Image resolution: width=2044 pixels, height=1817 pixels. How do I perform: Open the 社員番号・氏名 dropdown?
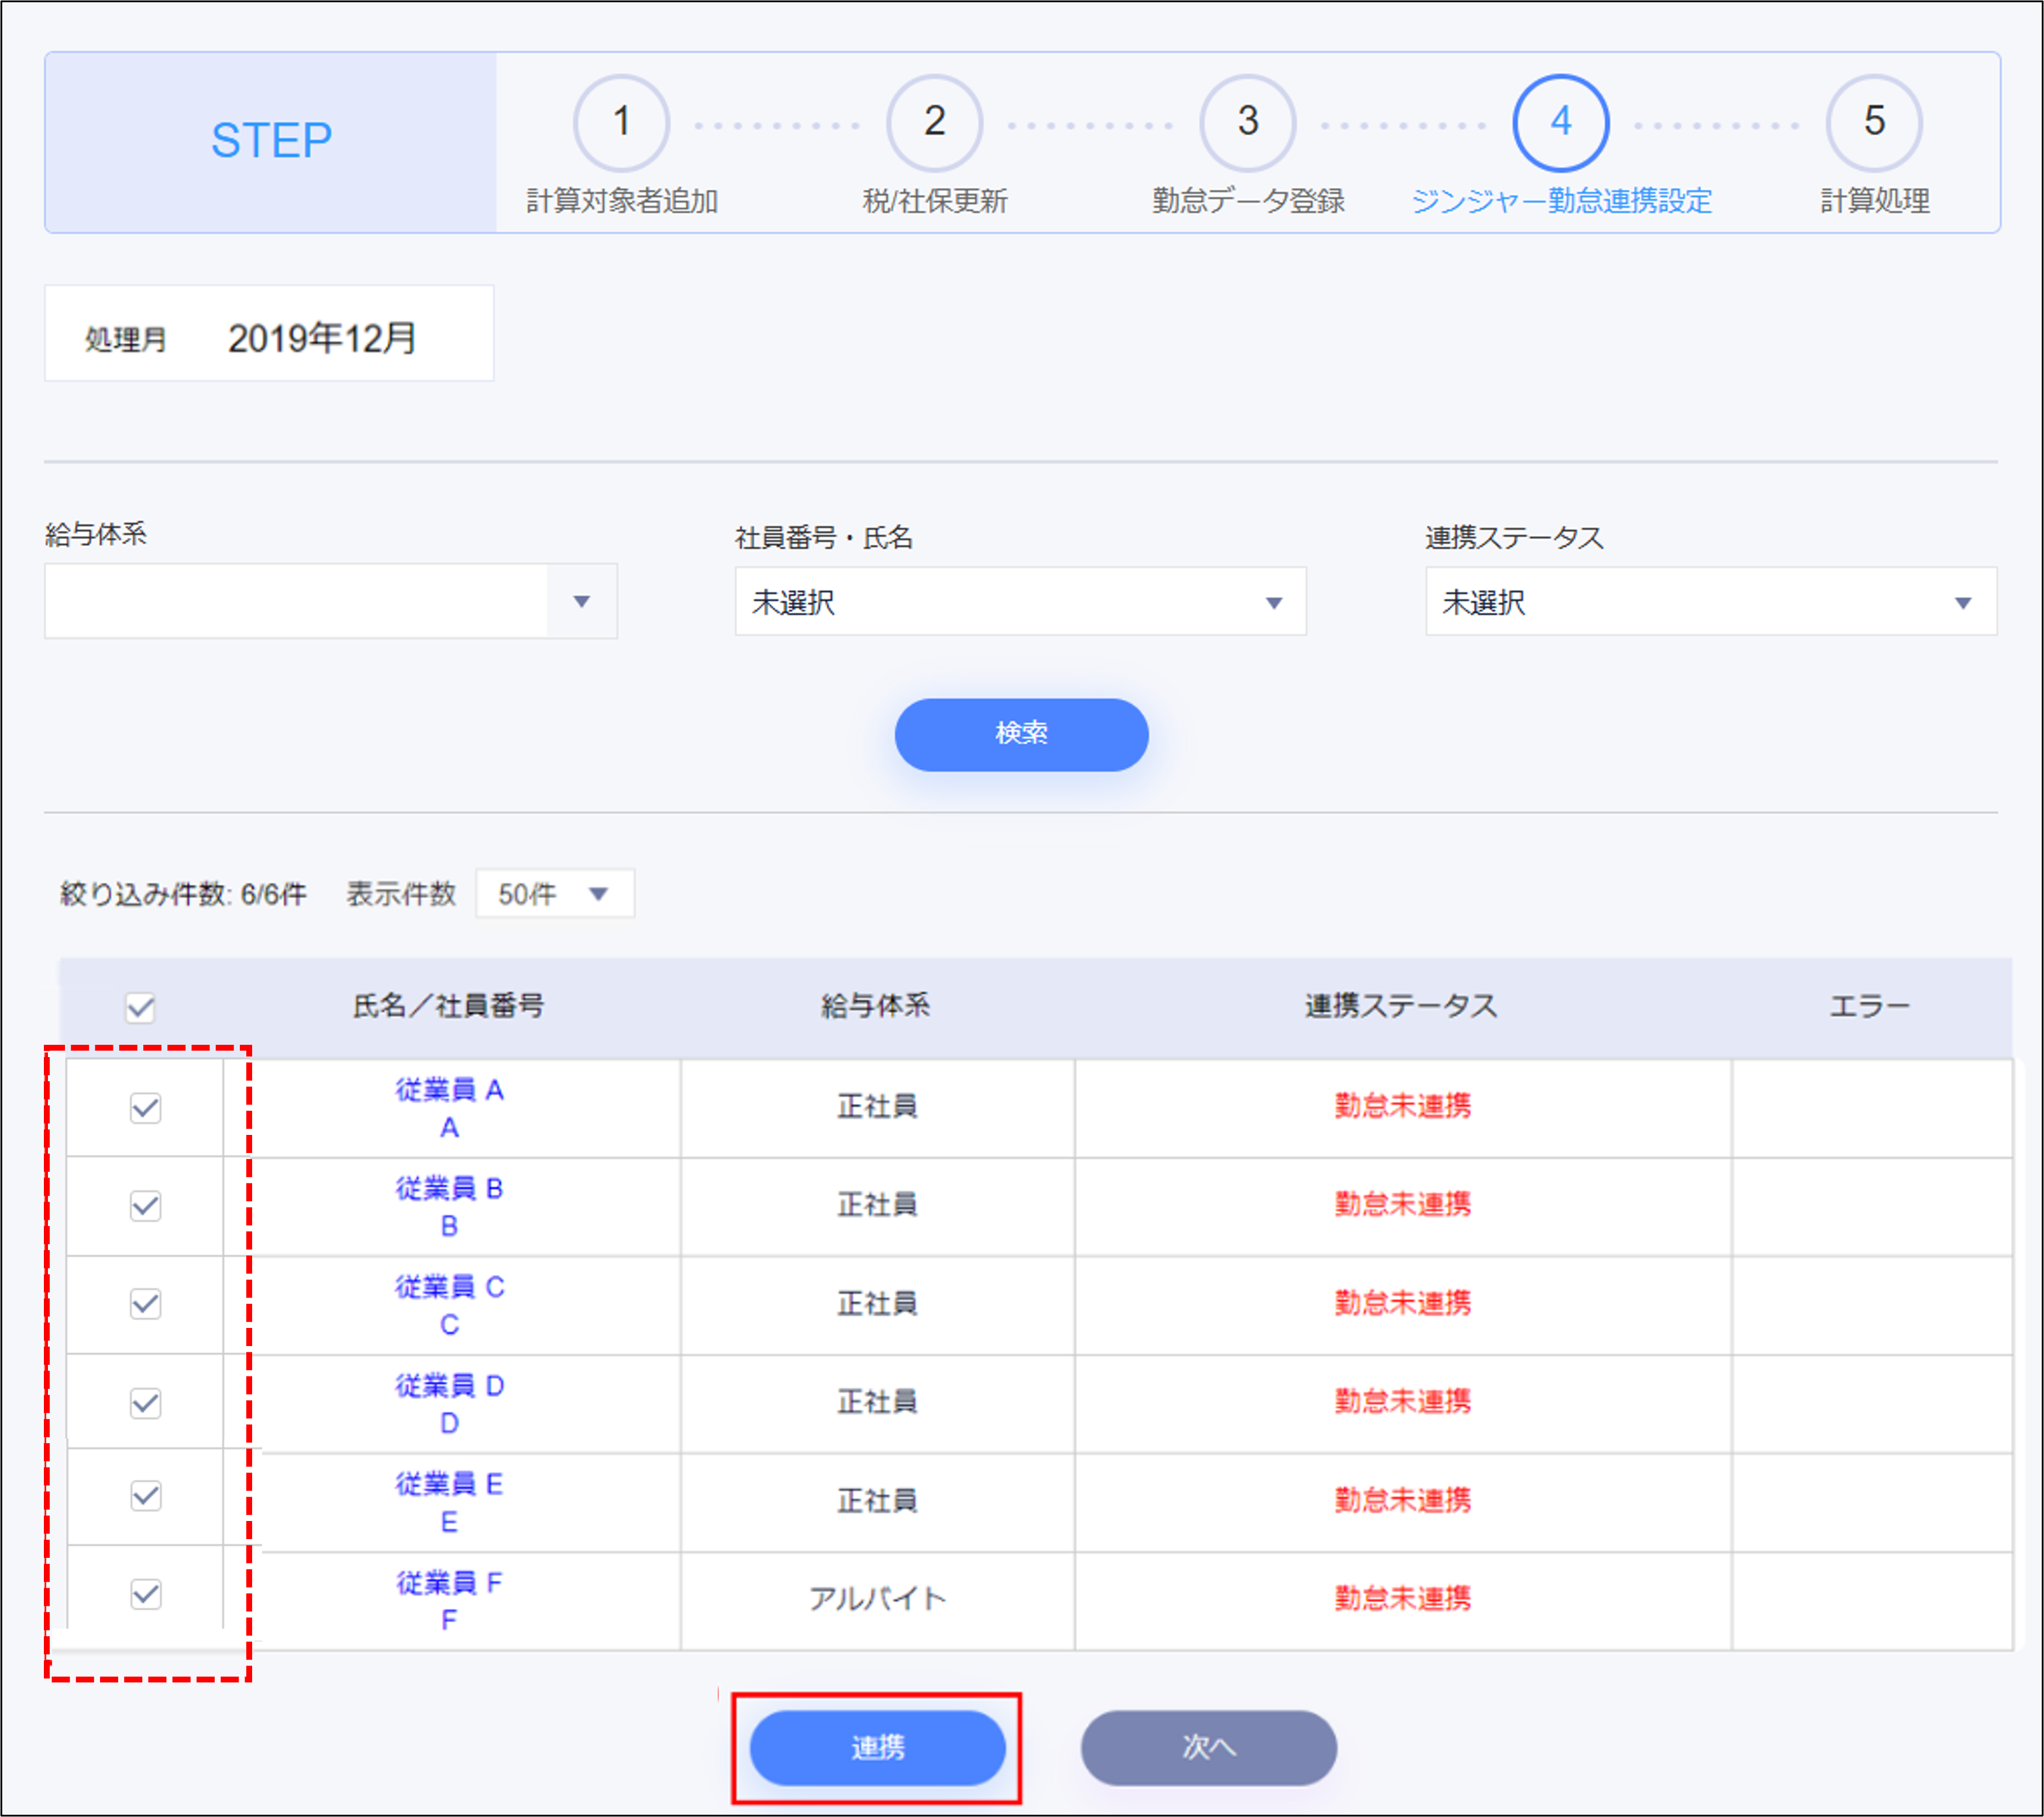pyautogui.click(x=1020, y=602)
